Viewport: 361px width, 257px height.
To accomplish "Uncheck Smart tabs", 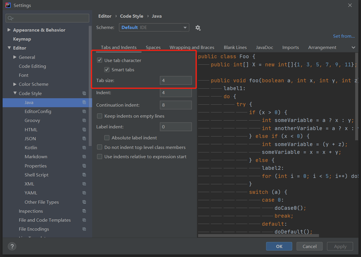I will click(107, 70).
